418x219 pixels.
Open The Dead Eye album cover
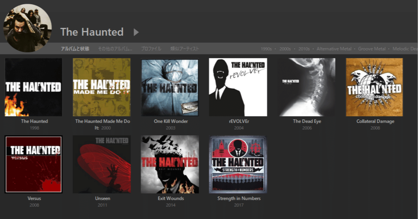(x=306, y=87)
